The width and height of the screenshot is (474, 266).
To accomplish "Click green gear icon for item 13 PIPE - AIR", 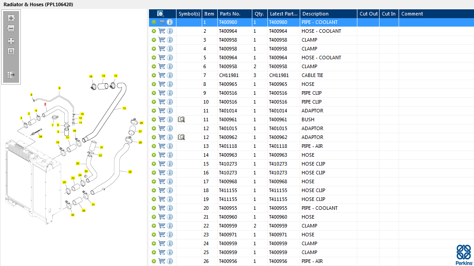I will (154, 146).
